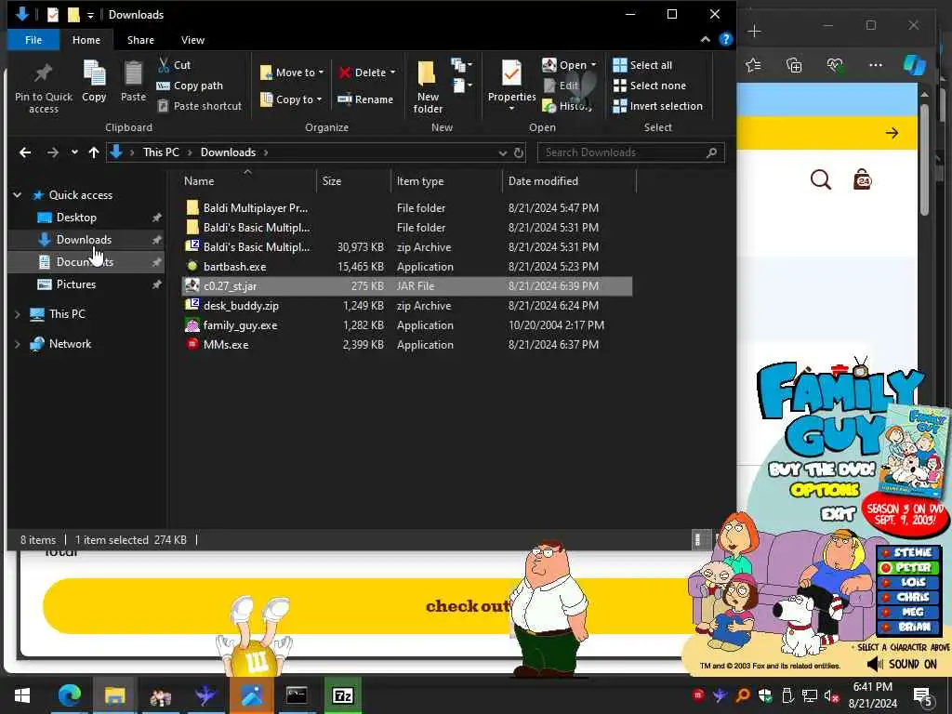Open the Copy to dropdown

click(x=291, y=99)
